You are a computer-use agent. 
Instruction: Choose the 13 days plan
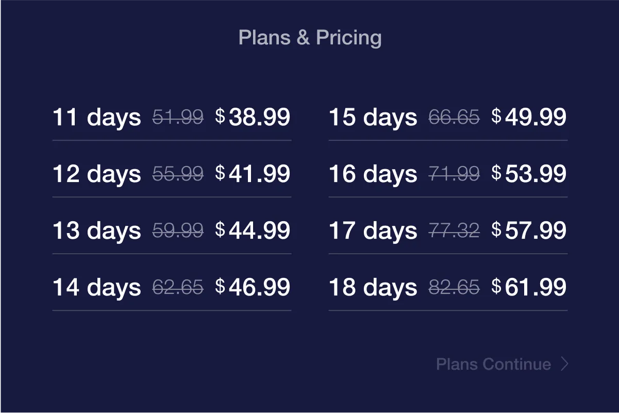pos(172,230)
